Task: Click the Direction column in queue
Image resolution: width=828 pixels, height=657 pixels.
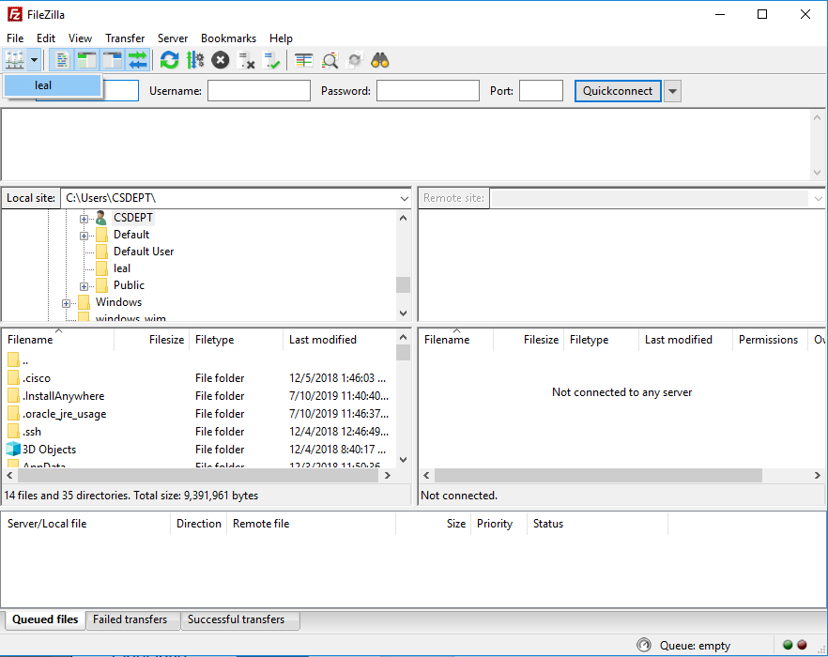Action: [199, 524]
